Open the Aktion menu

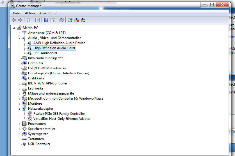point(30,13)
